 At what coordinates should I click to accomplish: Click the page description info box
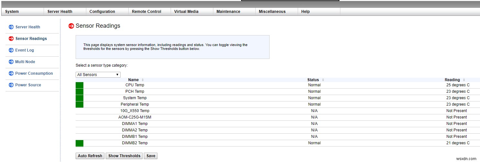pos(173,47)
